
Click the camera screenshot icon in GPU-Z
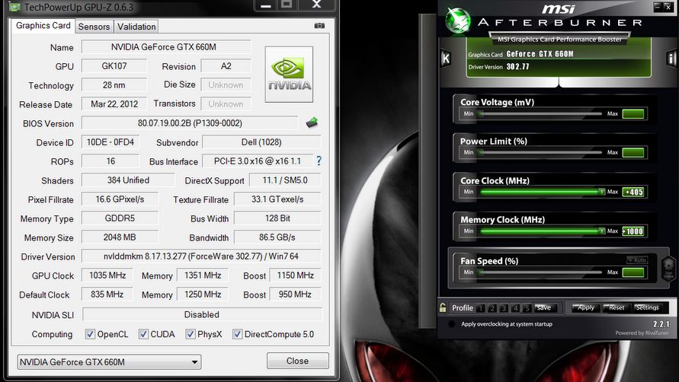[319, 26]
